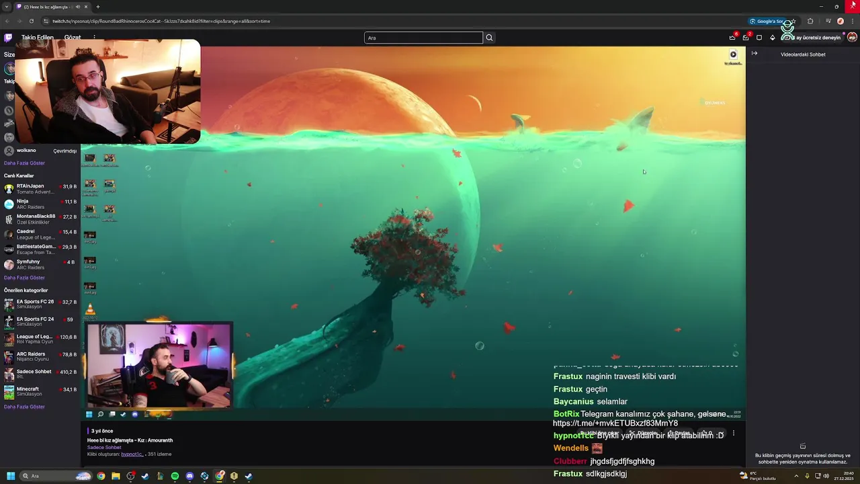Screen dimensions: 860x484
Task: Open File Explorer from the taskbar
Action: (116, 476)
